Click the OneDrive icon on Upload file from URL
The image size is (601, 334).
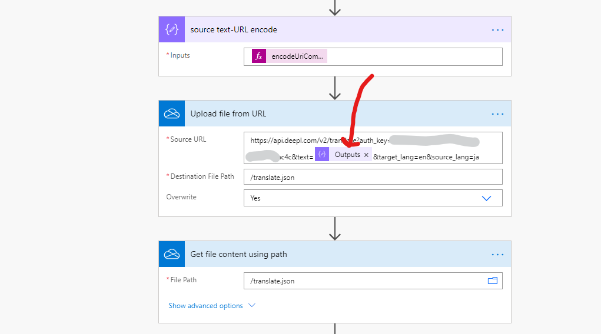coord(172,113)
